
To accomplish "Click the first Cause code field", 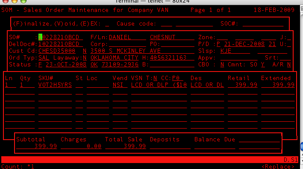I will [x=166, y=24].
